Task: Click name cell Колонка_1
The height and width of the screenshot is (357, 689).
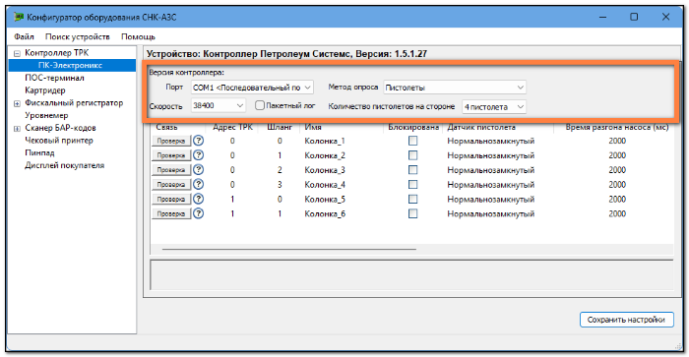Action: coord(325,141)
